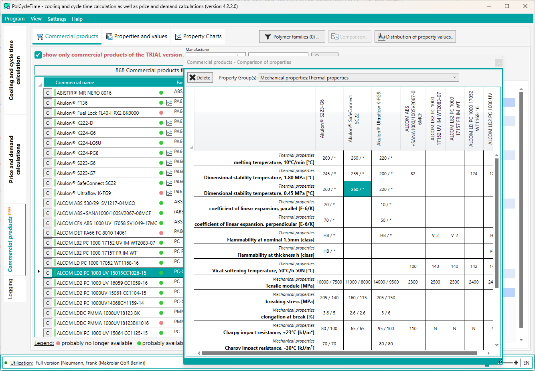Click the chart icon next to Akulon SafeConnect SC22 in the list
The width and height of the screenshot is (535, 371).
click(x=169, y=183)
